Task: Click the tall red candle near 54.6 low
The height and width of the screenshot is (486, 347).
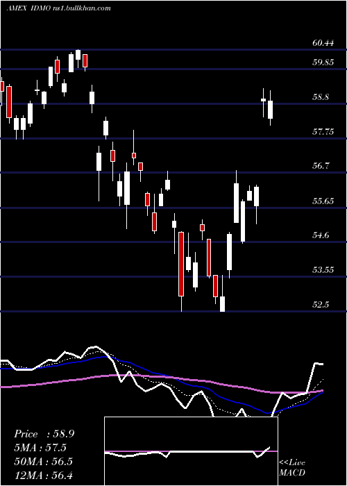Action: [x=181, y=264]
